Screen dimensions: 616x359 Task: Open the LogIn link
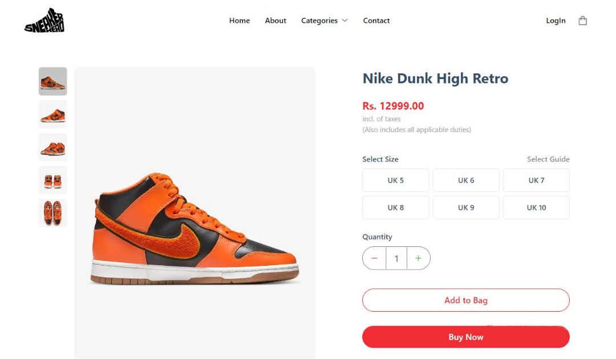tap(556, 20)
